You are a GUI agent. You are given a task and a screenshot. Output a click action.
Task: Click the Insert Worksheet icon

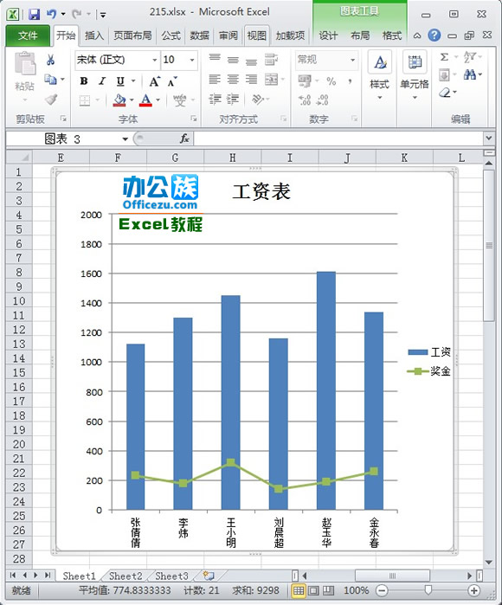[x=209, y=576]
